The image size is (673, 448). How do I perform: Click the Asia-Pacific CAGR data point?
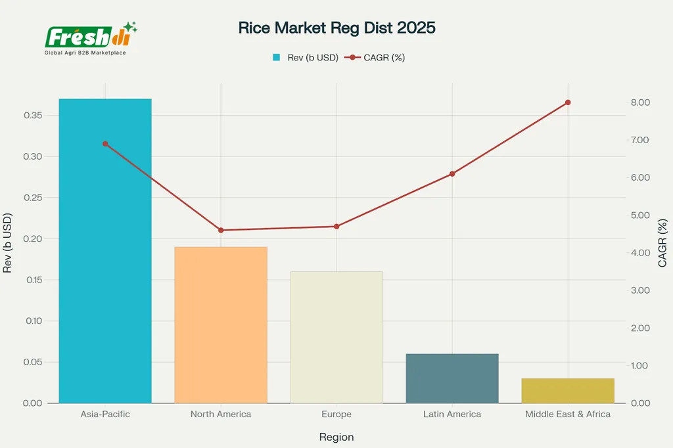[x=105, y=144]
